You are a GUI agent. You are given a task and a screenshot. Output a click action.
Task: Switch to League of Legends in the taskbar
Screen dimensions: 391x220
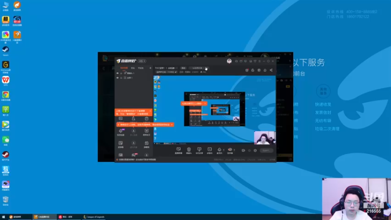coord(94,217)
